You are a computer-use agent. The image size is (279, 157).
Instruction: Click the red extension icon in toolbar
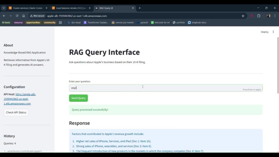(x=252, y=16)
